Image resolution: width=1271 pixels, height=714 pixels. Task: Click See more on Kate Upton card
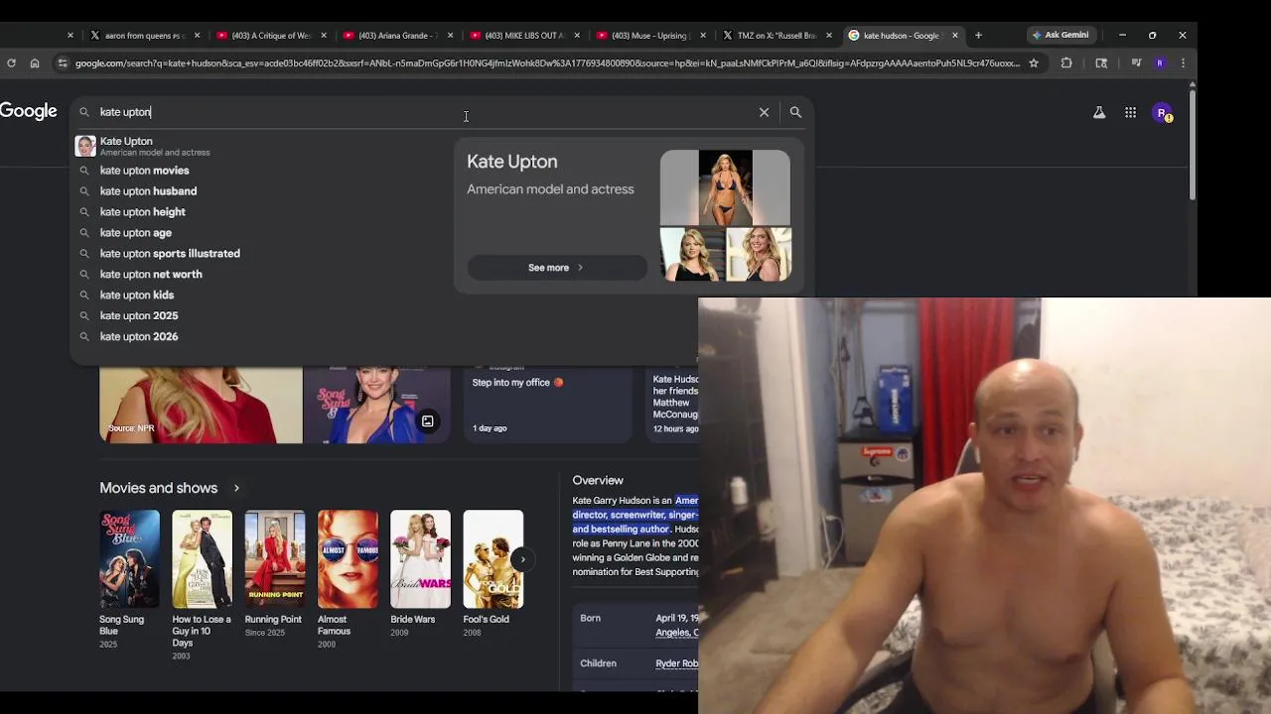(556, 268)
